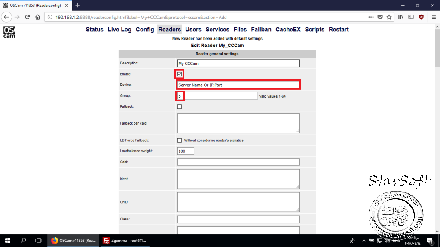Switch to FileZilla Zgemma taskbar item
Viewport: 440px width, 247px height.
(125, 241)
